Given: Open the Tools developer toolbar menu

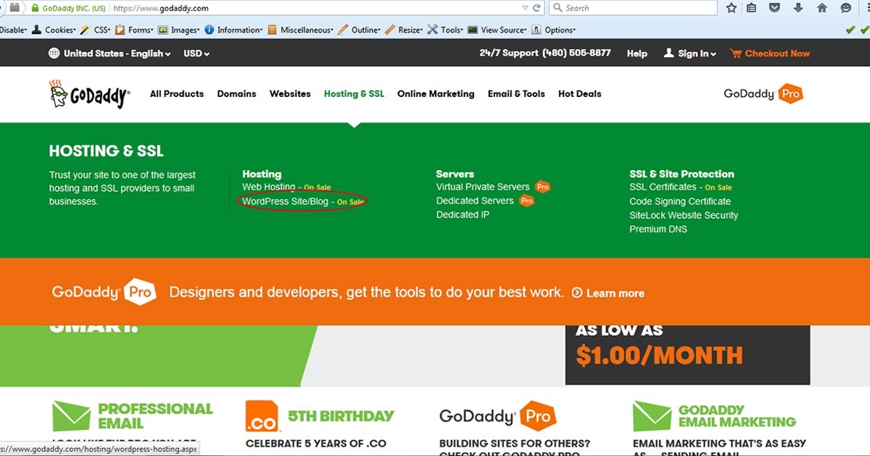Looking at the screenshot, I should (446, 30).
